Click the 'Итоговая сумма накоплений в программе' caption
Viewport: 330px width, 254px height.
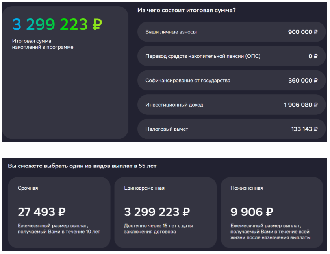click(x=43, y=44)
